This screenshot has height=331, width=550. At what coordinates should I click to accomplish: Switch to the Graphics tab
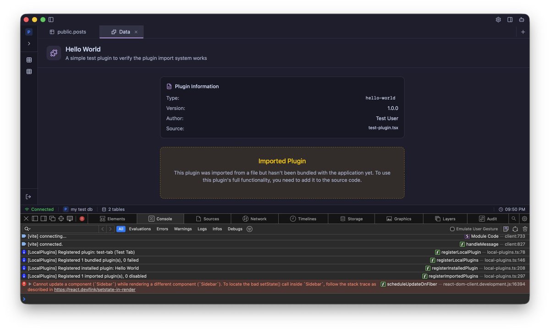[399, 219]
